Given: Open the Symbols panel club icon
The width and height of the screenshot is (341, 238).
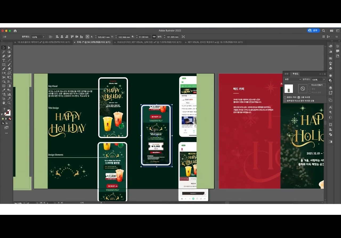Looking at the screenshot, I should click(x=331, y=68).
